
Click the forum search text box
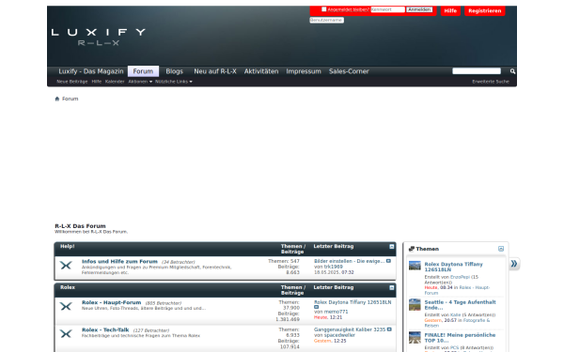tap(477, 71)
